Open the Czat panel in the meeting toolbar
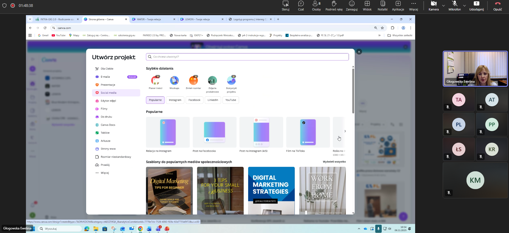Image resolution: width=509 pixels, height=233 pixels. point(301,6)
